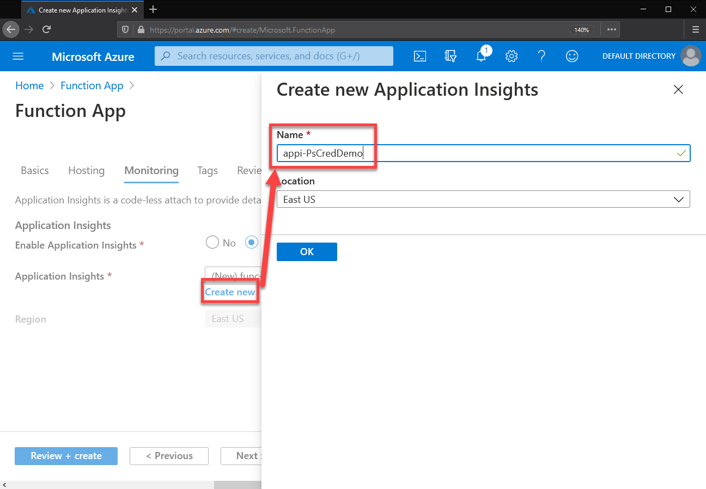Viewport: 706px width, 489px height.
Task: Open the Location dropdown East US
Action: click(483, 199)
